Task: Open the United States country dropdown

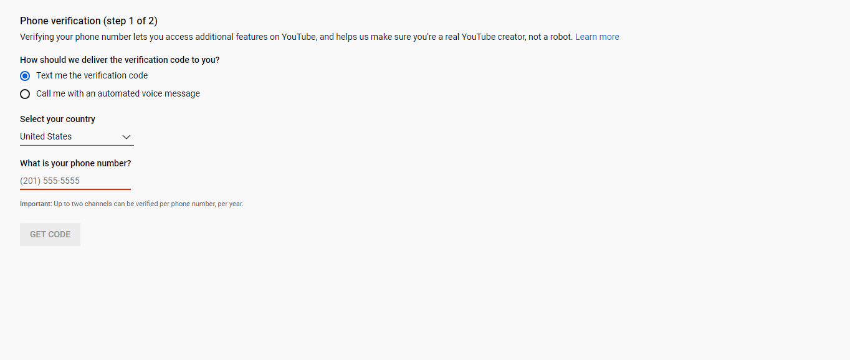Action: pyautogui.click(x=77, y=136)
